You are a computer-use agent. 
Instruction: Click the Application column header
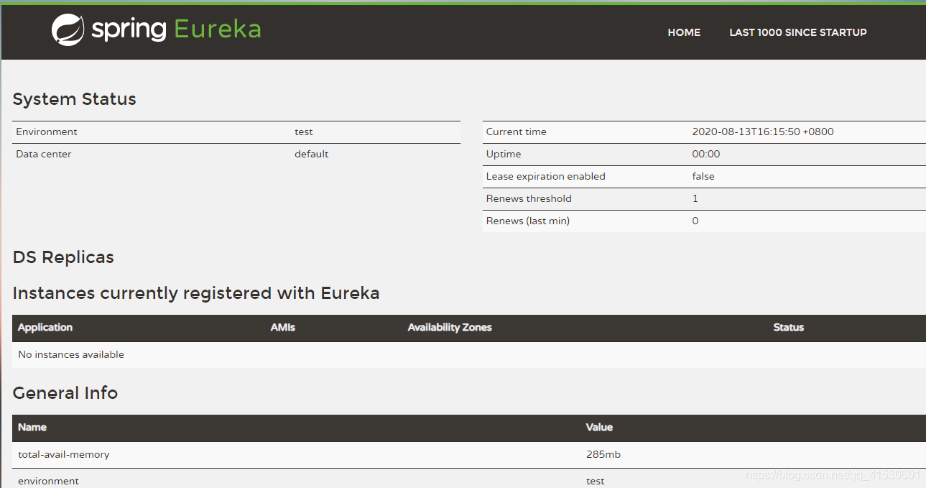(45, 328)
